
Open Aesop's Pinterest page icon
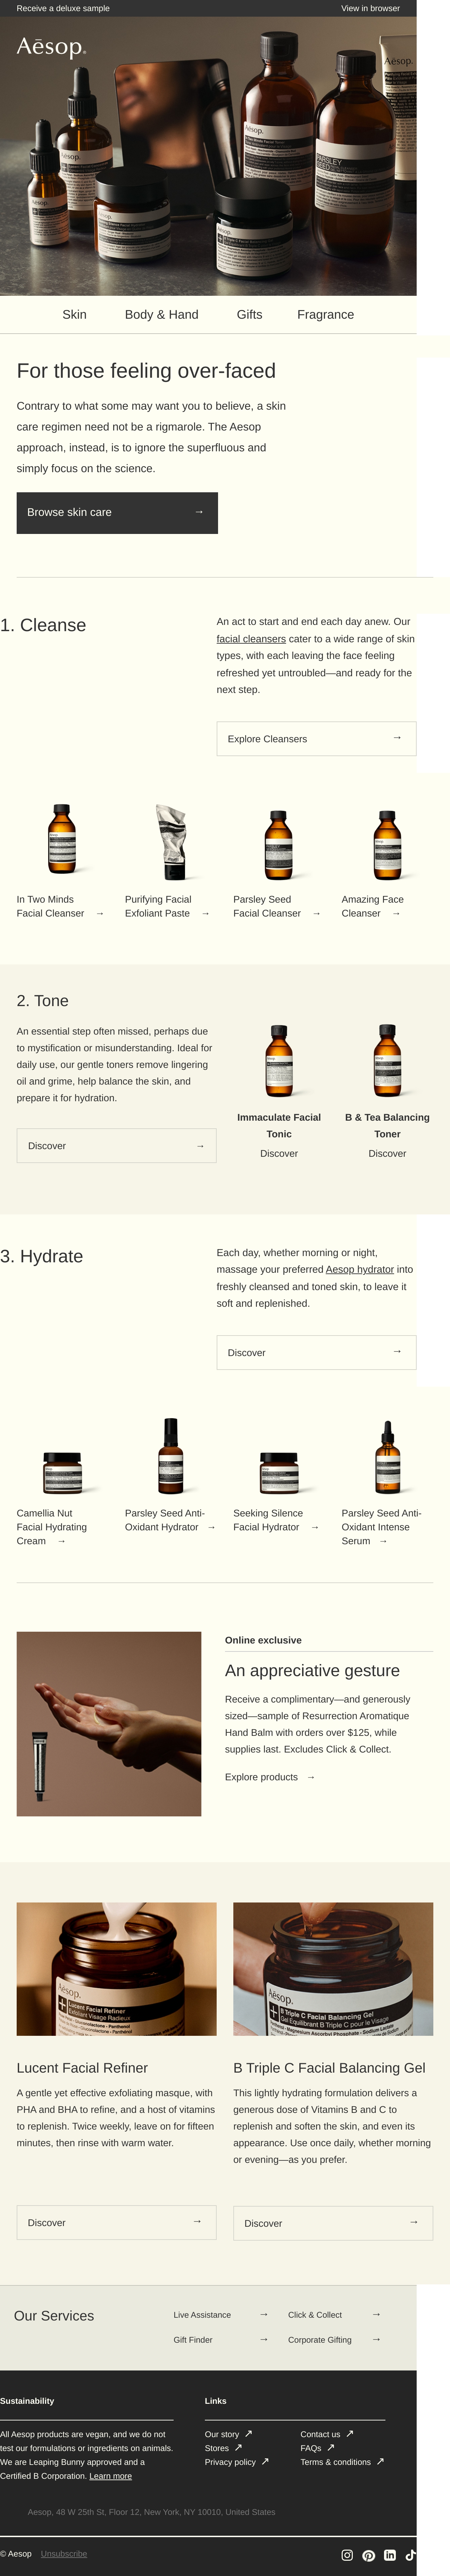(369, 2555)
